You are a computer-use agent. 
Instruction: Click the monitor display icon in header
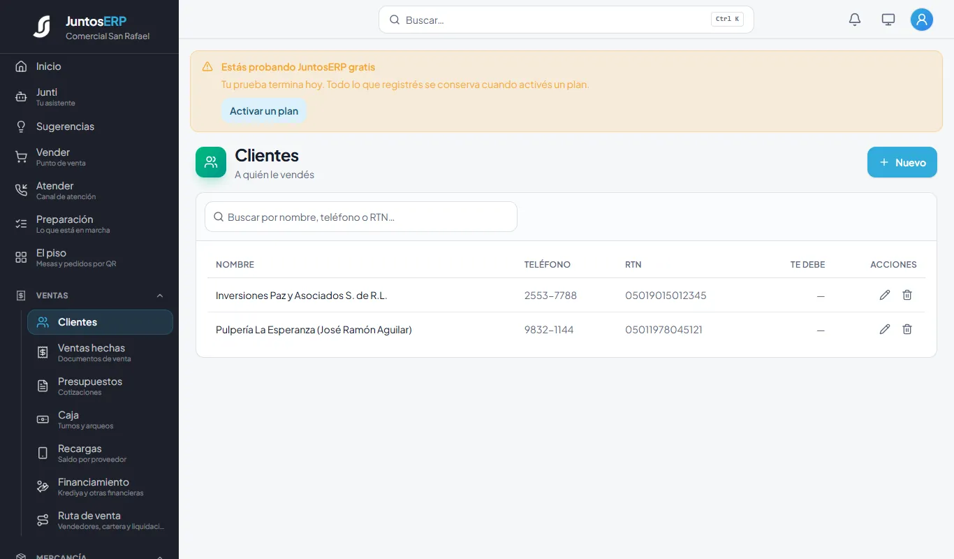point(888,20)
